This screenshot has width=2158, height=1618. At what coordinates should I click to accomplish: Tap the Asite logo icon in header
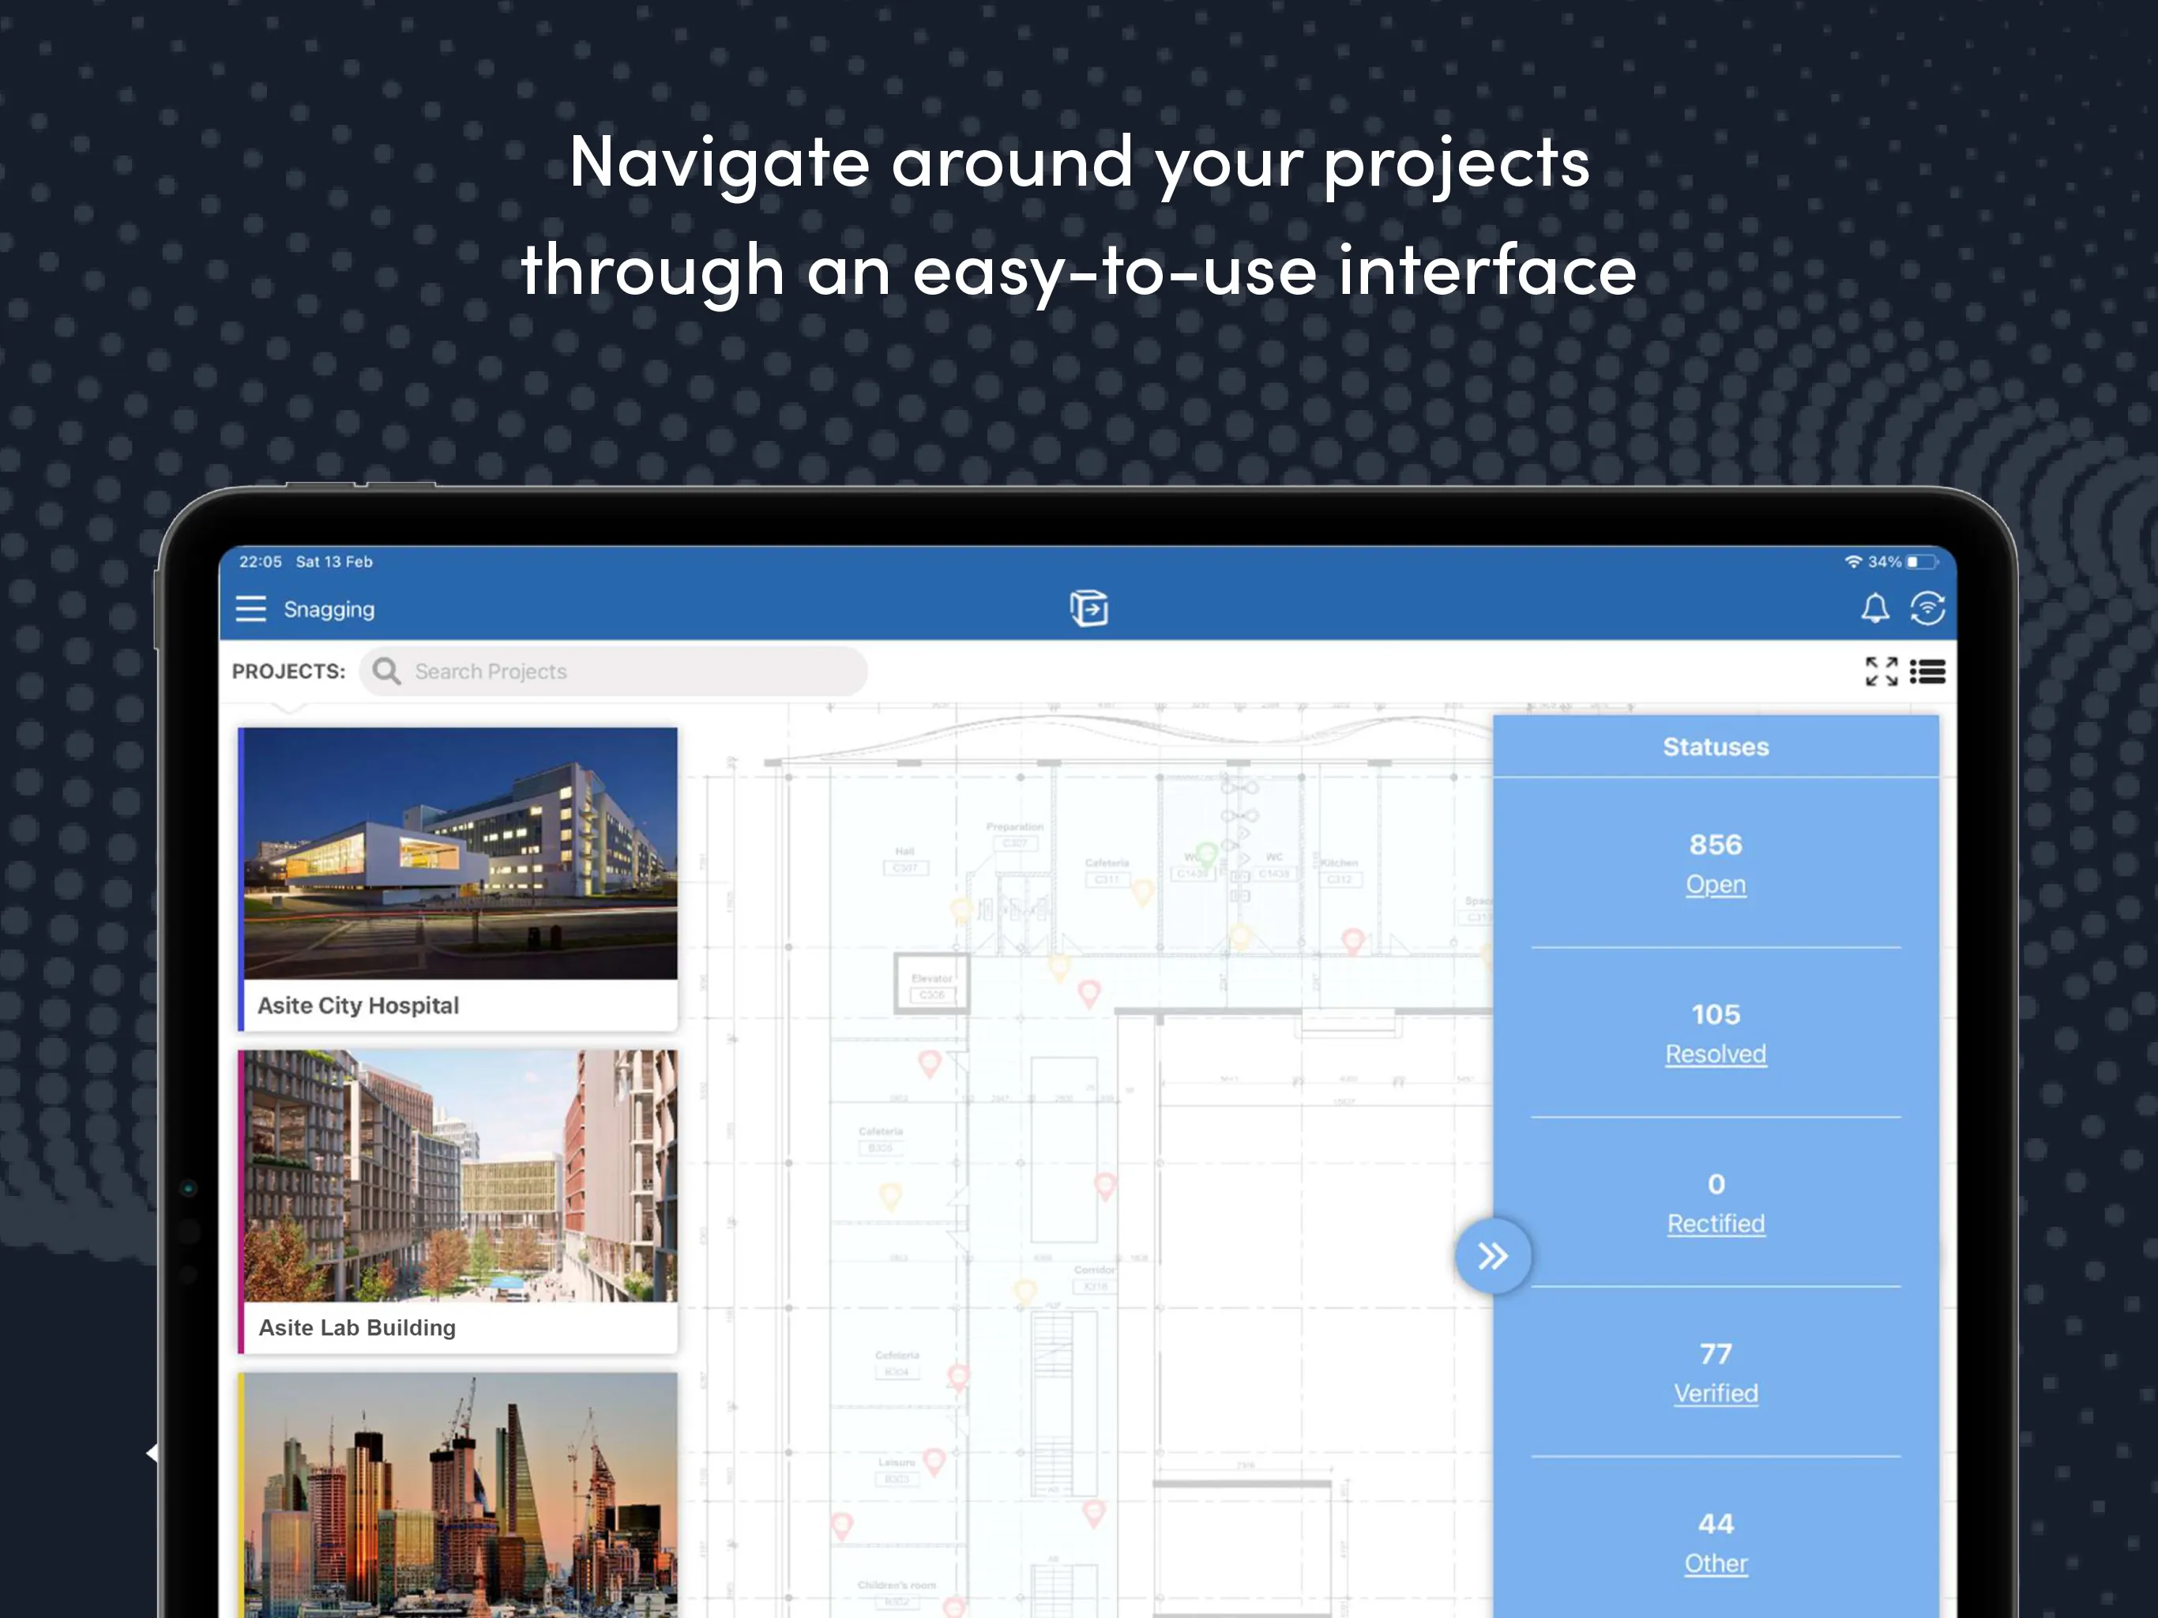click(1088, 608)
